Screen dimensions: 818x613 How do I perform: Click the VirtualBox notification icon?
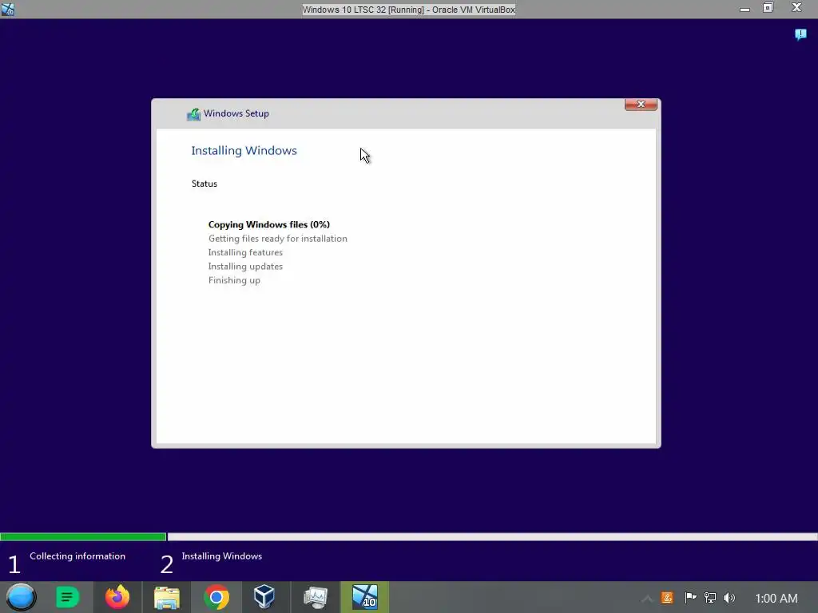click(800, 34)
